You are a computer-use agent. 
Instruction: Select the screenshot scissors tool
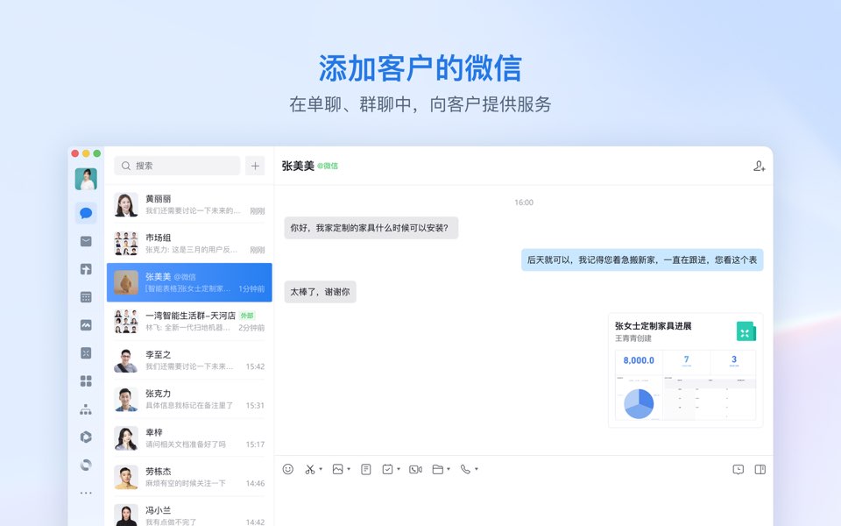click(308, 469)
